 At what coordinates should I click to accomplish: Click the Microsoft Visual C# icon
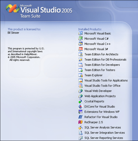[80, 39]
